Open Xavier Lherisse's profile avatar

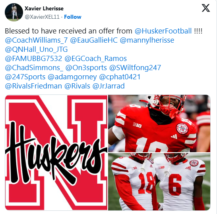point(14,12)
